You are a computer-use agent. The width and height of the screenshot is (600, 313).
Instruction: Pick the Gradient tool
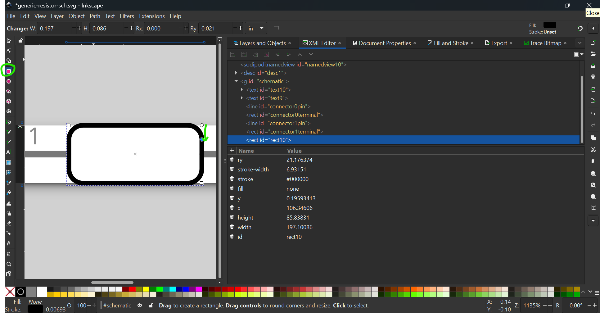tap(9, 163)
